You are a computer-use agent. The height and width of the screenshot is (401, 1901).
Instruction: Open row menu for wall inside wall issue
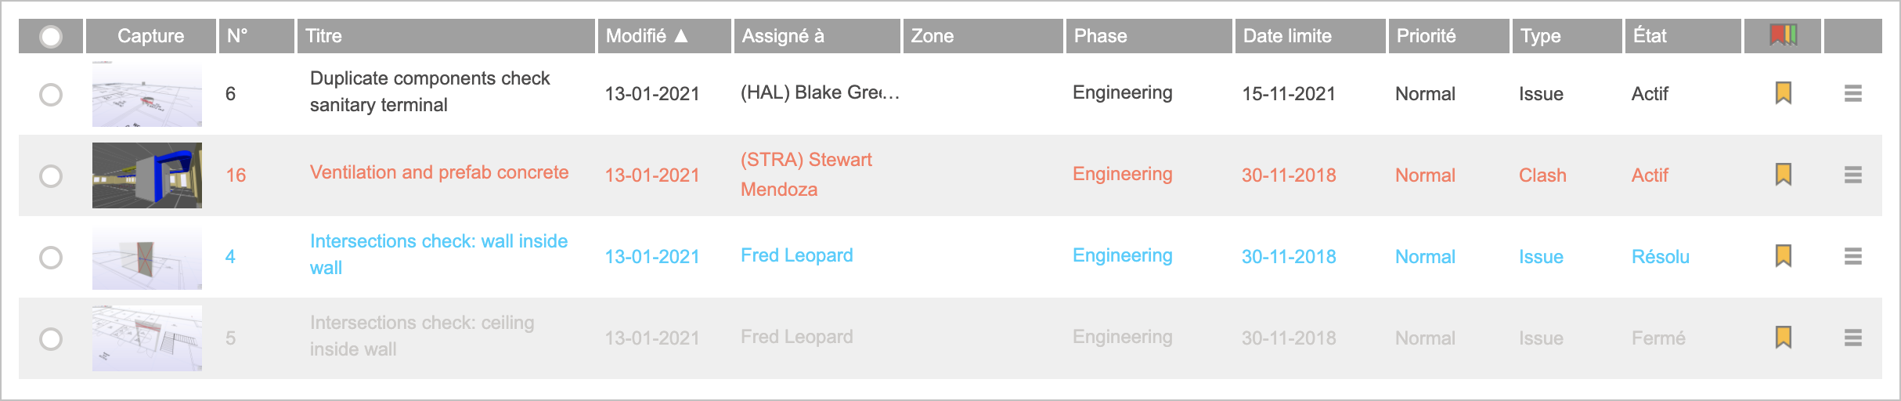pos(1852,256)
